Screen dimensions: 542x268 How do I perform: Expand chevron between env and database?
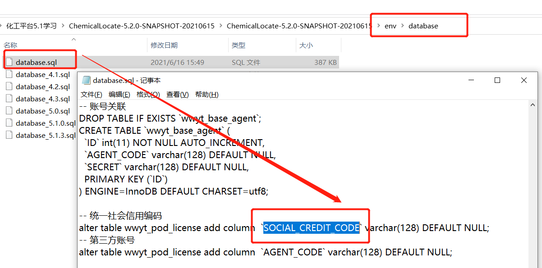click(403, 26)
